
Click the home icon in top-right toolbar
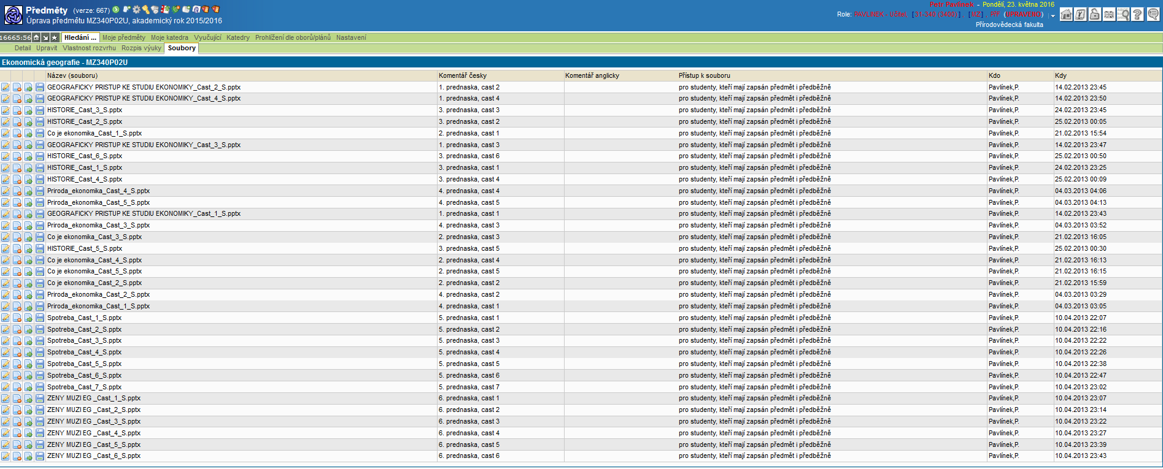[x=1067, y=15]
